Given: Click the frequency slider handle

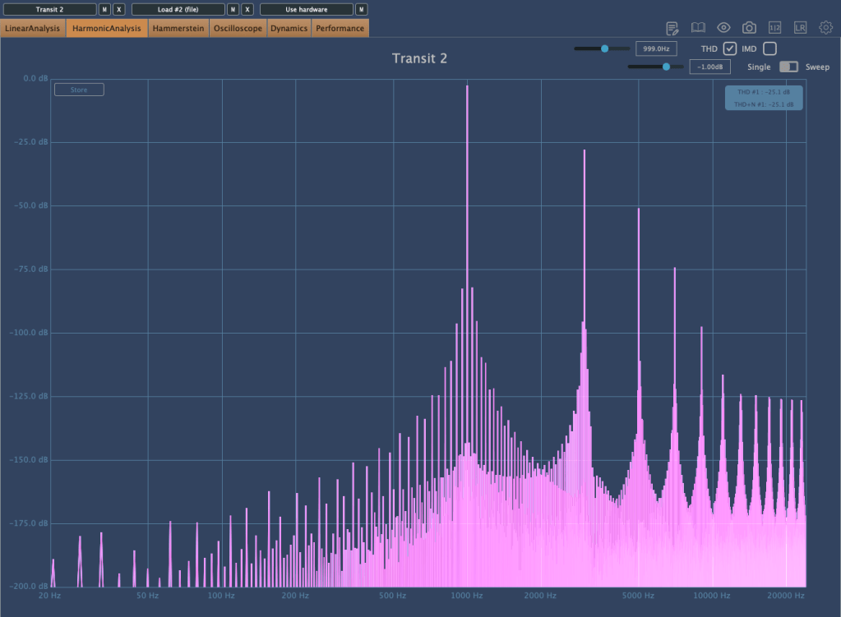Looking at the screenshot, I should pos(605,48).
